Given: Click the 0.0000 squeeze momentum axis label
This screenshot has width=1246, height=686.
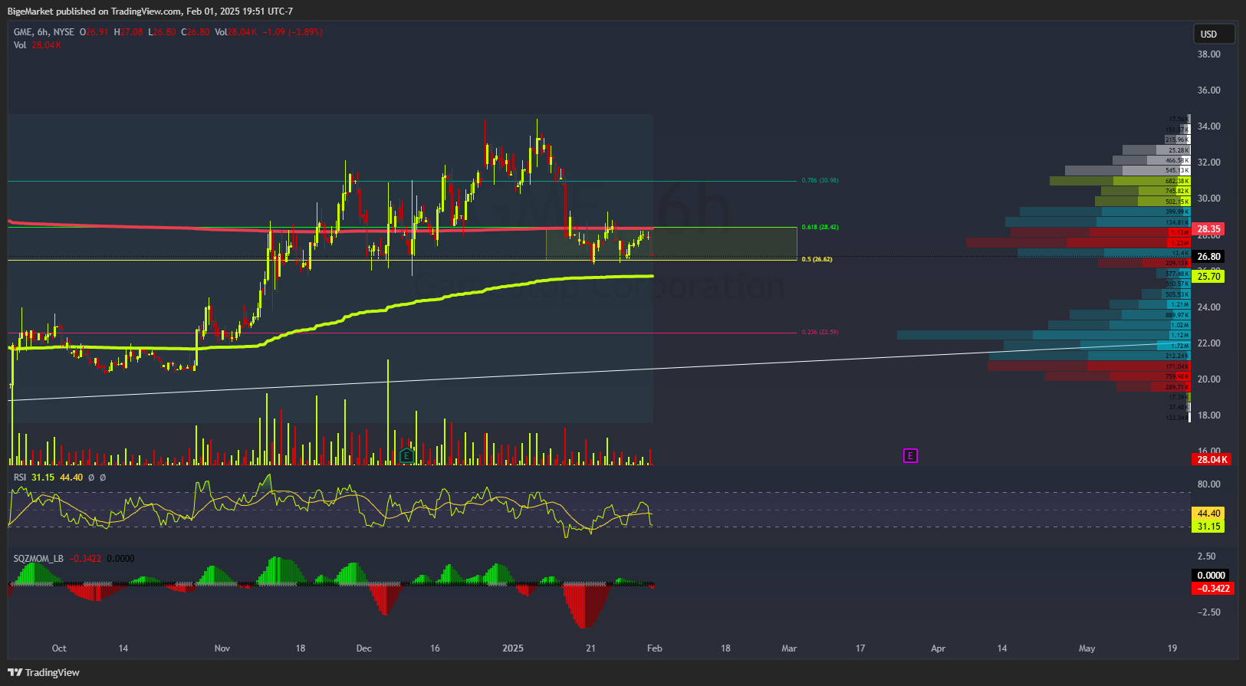Looking at the screenshot, I should pos(1211,576).
